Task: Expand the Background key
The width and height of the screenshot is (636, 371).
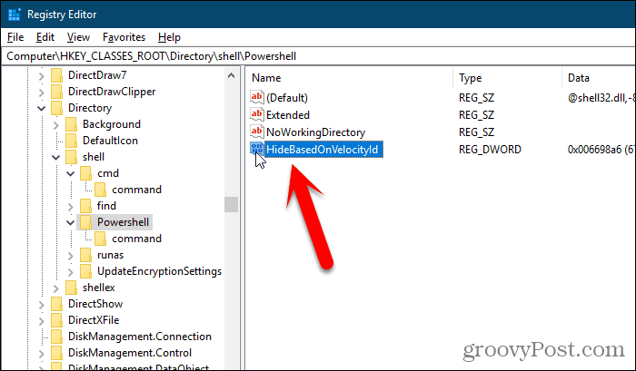Action: [56, 125]
